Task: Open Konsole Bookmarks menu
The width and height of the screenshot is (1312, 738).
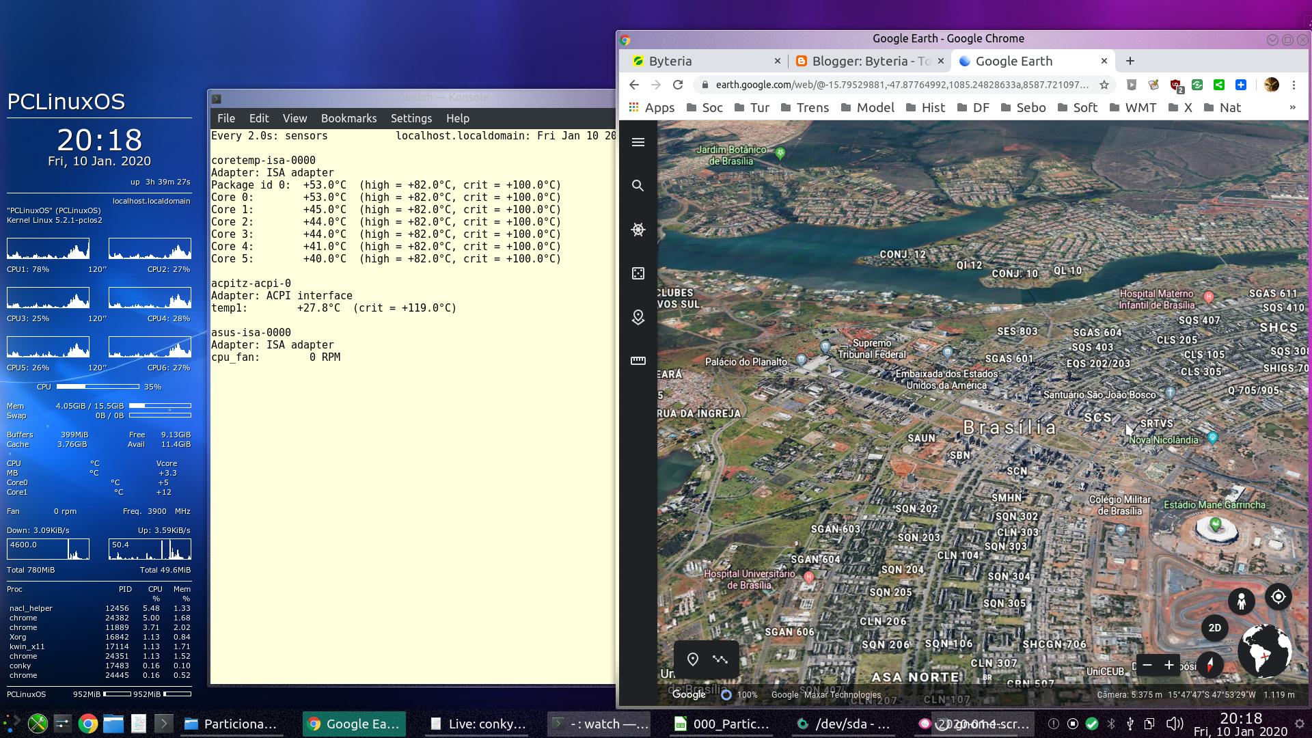Action: (x=348, y=118)
